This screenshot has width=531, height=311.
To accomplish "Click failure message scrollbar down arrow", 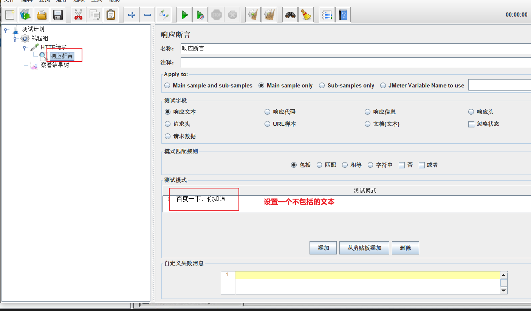I will pos(503,290).
